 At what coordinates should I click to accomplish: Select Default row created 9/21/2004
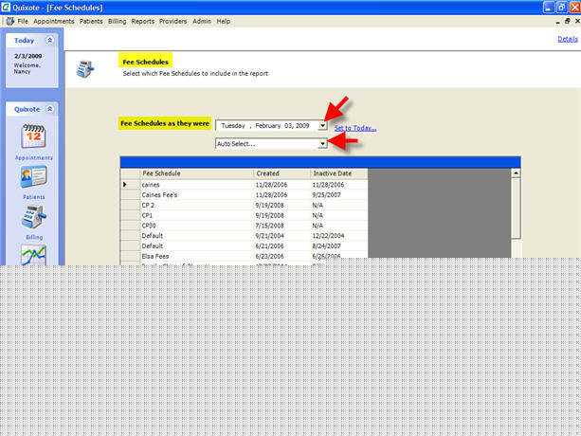(x=245, y=236)
